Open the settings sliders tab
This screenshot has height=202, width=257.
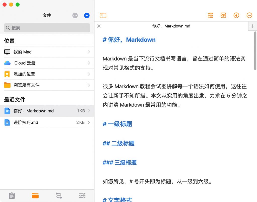coord(82,196)
